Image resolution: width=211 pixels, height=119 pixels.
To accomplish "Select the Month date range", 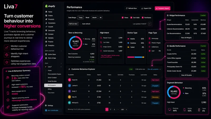I will pos(94,17).
